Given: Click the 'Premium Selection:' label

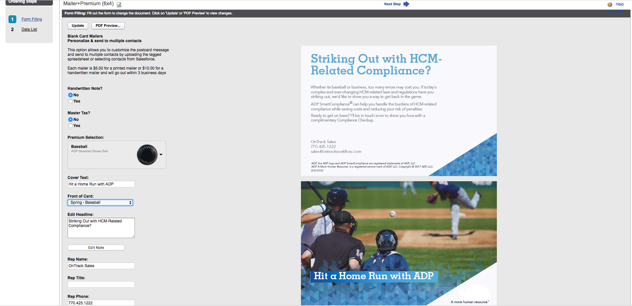Looking at the screenshot, I should coord(86,137).
